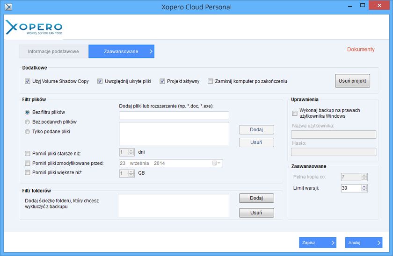The image size is (393, 256).
Task: Click the Nazwa użytkownika field
Action: 334,135
